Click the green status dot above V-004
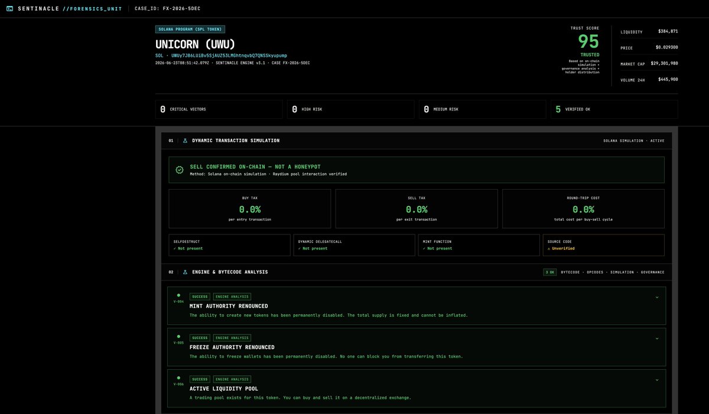The image size is (709, 414). pyautogui.click(x=178, y=295)
